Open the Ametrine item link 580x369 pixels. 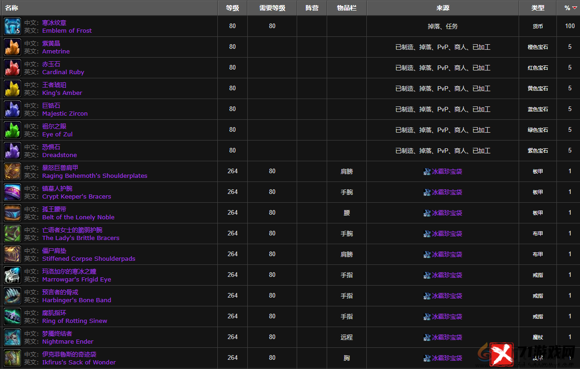click(x=56, y=51)
